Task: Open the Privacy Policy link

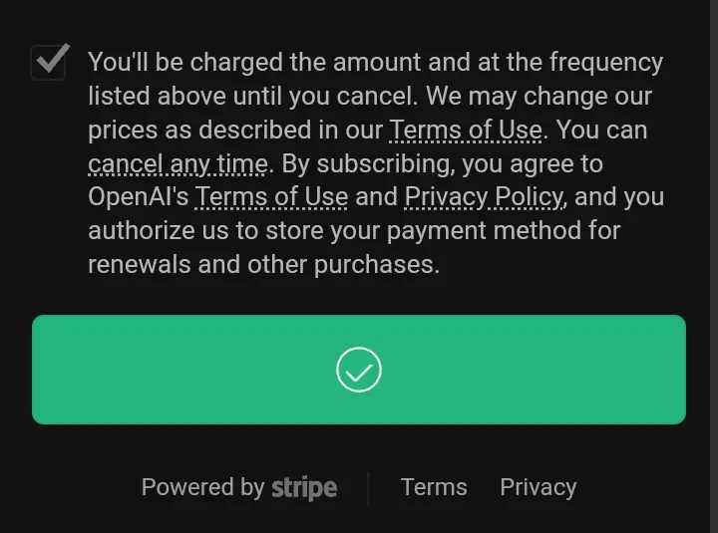Action: (484, 197)
